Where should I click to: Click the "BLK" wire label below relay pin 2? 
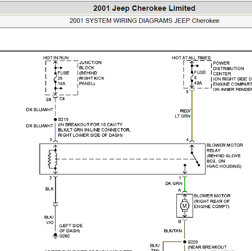pyautogui.click(x=49, y=189)
